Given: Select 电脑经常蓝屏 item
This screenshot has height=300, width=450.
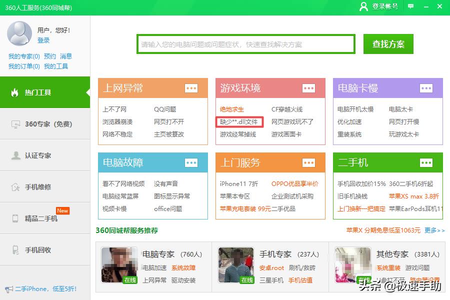Looking at the screenshot, I should coord(120,196).
